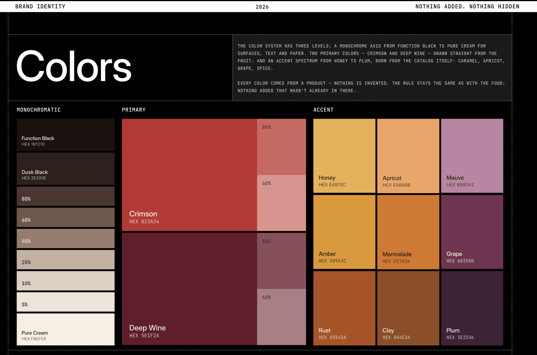Click the HEX 1B1210 label
The width and height of the screenshot is (537, 355).
coord(33,144)
